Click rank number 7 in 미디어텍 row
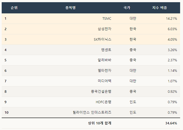The height and width of the screenshot is (130, 183). pos(5,81)
